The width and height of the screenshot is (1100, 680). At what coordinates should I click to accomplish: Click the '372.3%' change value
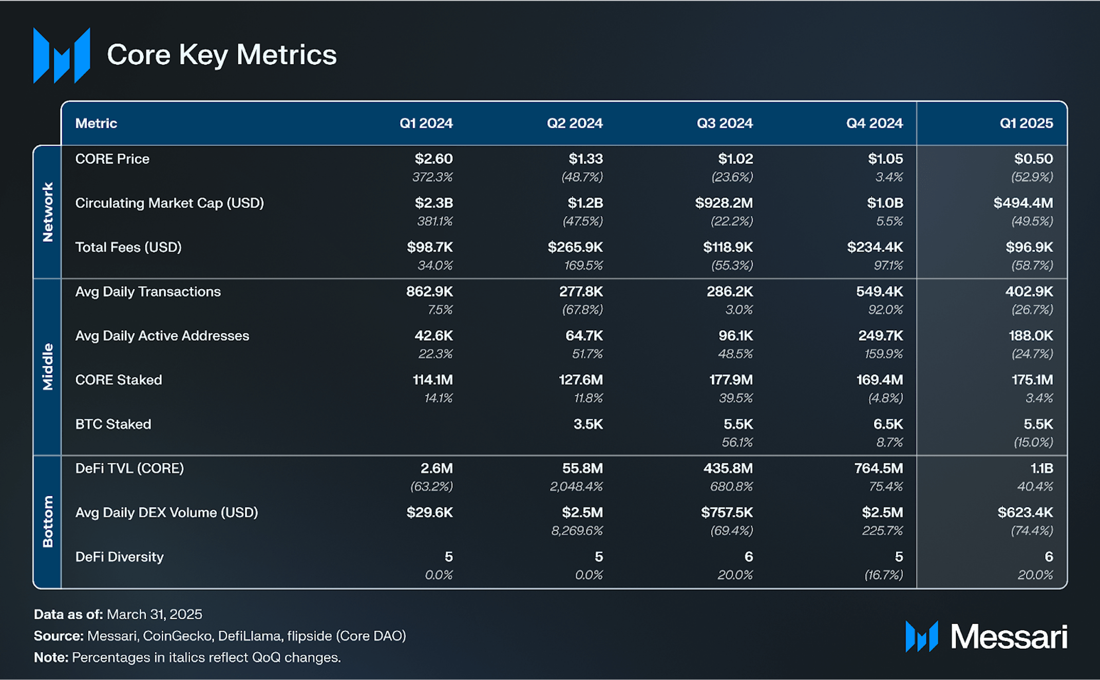coord(433,177)
